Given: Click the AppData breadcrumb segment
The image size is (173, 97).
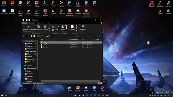Looking at the screenshot, I should point(48,36).
